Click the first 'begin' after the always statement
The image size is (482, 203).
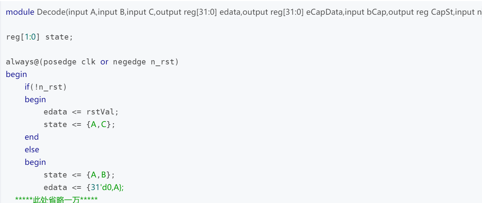tap(16, 75)
